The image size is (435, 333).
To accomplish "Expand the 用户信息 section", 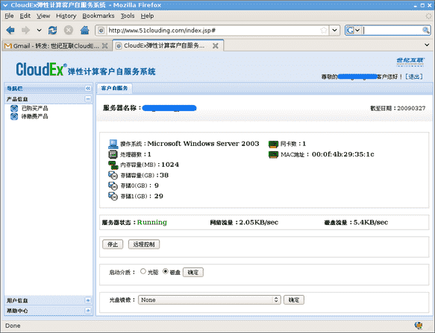I will tap(88, 300).
